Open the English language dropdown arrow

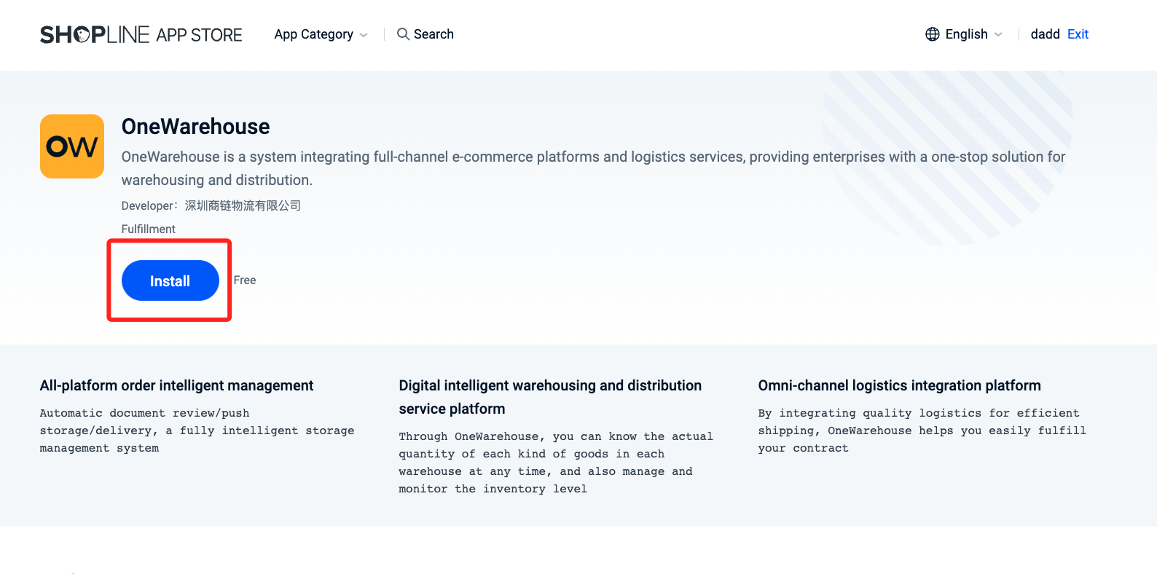click(x=998, y=35)
